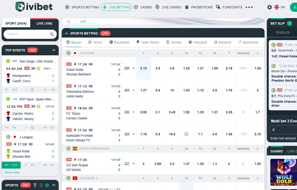Click the globe icon in Sports panel

pos(47,185)
